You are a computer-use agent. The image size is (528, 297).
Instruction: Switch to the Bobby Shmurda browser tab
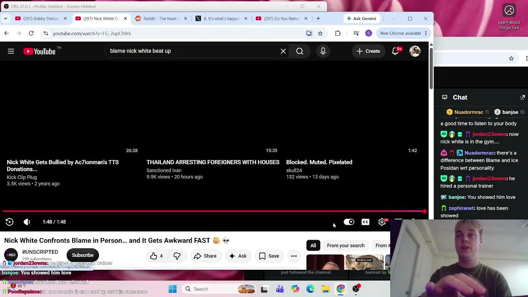[x=40, y=19]
